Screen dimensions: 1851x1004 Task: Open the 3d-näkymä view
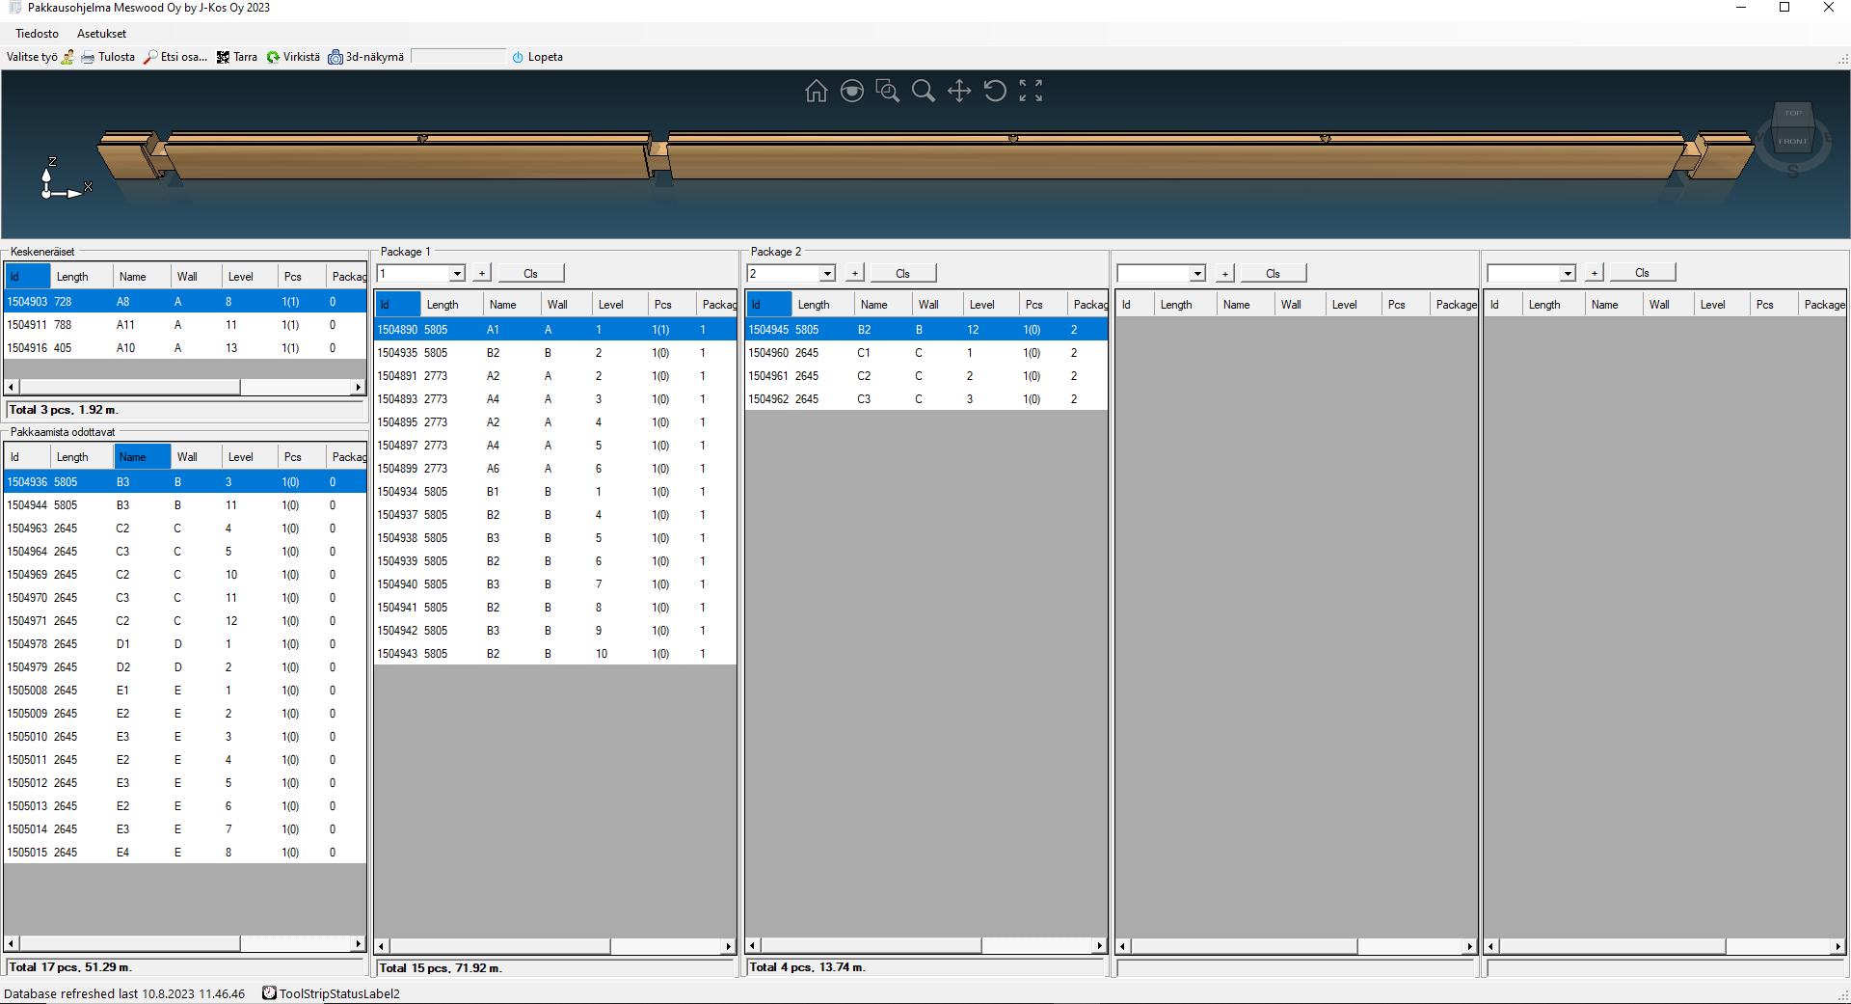point(366,57)
